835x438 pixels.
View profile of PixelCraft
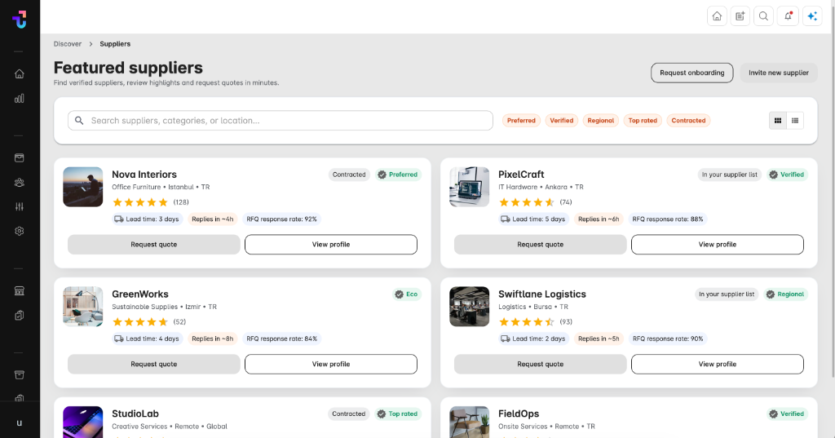coord(718,245)
